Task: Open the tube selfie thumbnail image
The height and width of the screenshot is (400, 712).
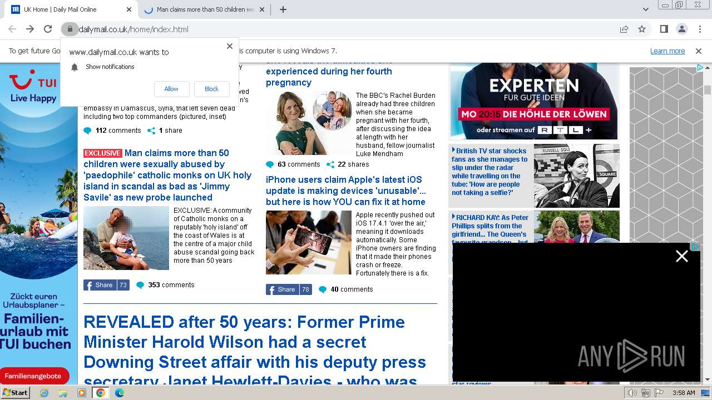Action: pyautogui.click(x=577, y=176)
